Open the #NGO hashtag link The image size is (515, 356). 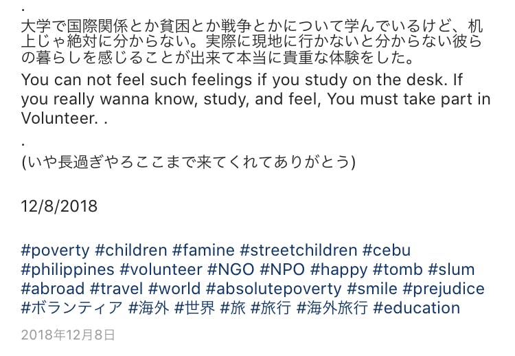[x=231, y=269]
